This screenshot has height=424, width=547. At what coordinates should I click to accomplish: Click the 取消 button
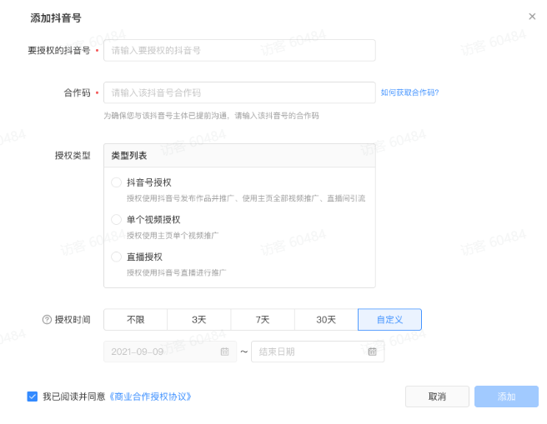(437, 397)
